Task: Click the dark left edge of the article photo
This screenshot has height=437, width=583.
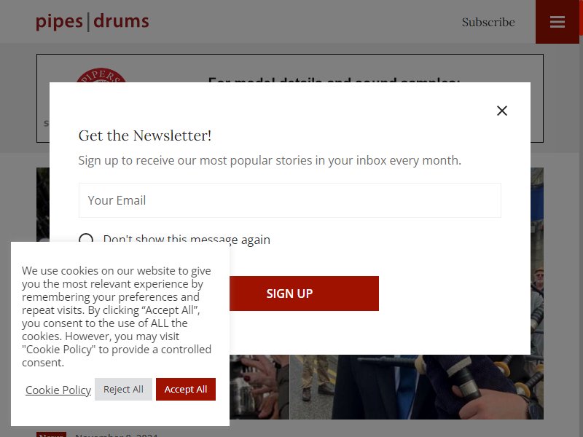Action: pyautogui.click(x=43, y=205)
